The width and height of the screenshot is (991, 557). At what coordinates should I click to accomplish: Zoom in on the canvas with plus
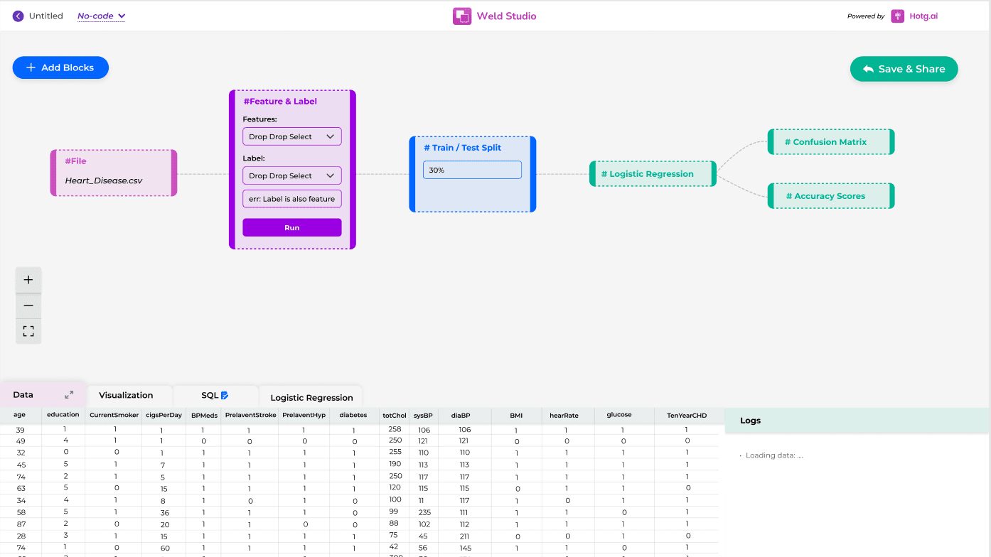pyautogui.click(x=28, y=280)
